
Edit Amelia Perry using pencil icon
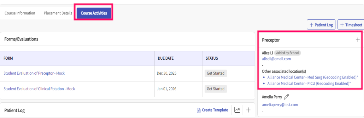(x=286, y=97)
